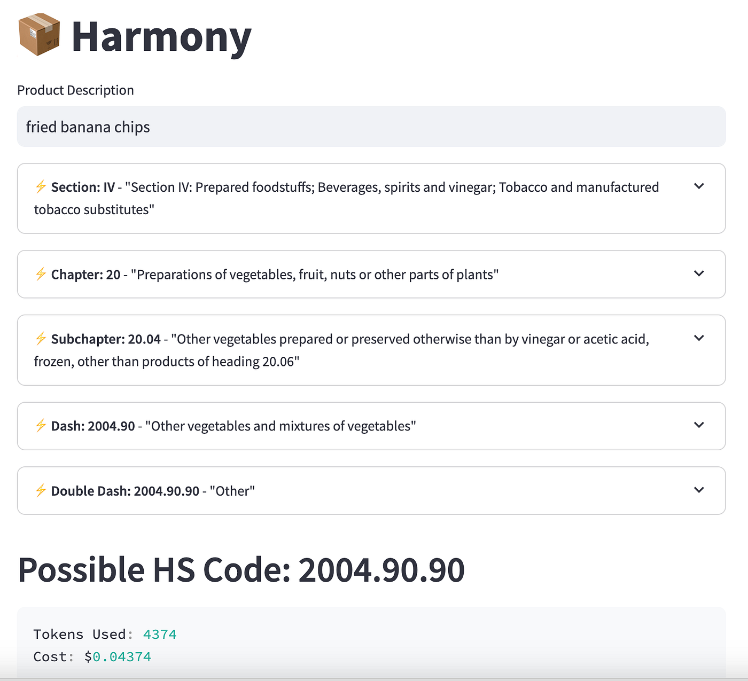The height and width of the screenshot is (681, 748).
Task: Click the Possible HS Code 2004.90.90 heading
Action: coord(241,569)
